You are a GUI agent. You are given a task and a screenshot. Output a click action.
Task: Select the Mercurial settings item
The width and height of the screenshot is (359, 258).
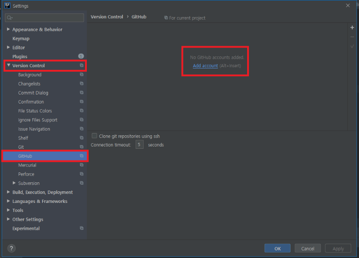(27, 165)
